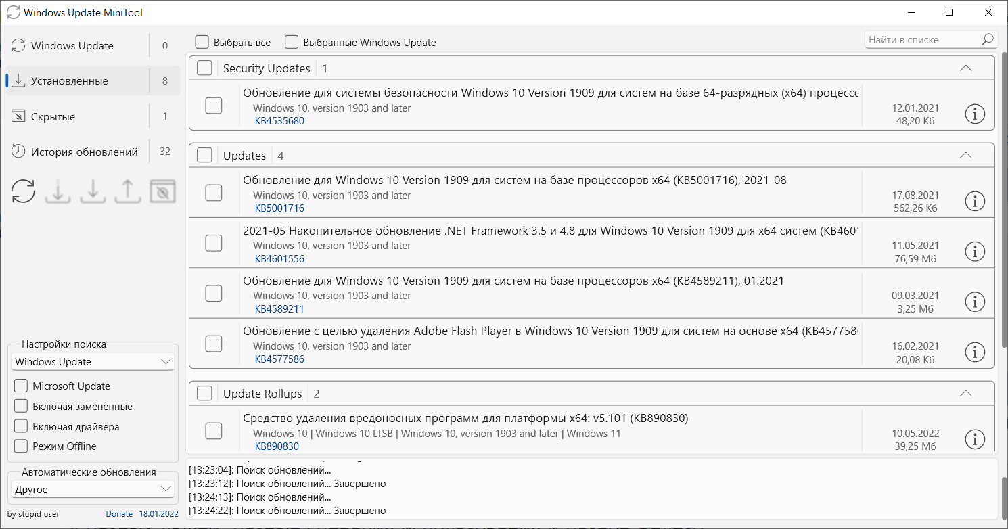Open the 'История обновлений' tab
The width and height of the screenshot is (1008, 529).
point(84,152)
